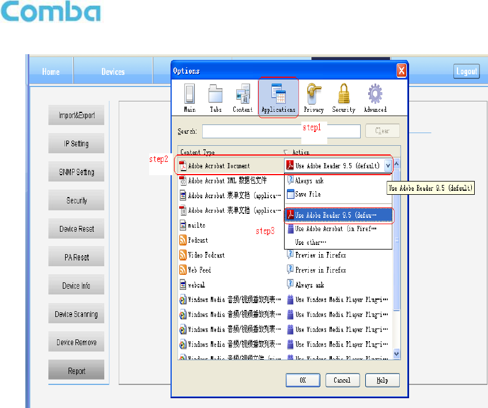The image size is (488, 408).
Task: Click Device Remove sidebar button
Action: coord(76,342)
